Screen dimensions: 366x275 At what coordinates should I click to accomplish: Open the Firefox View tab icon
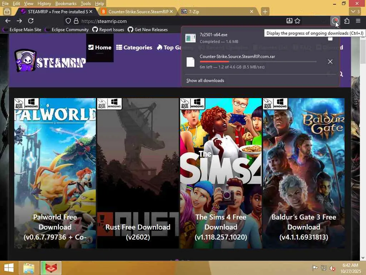(7, 11)
